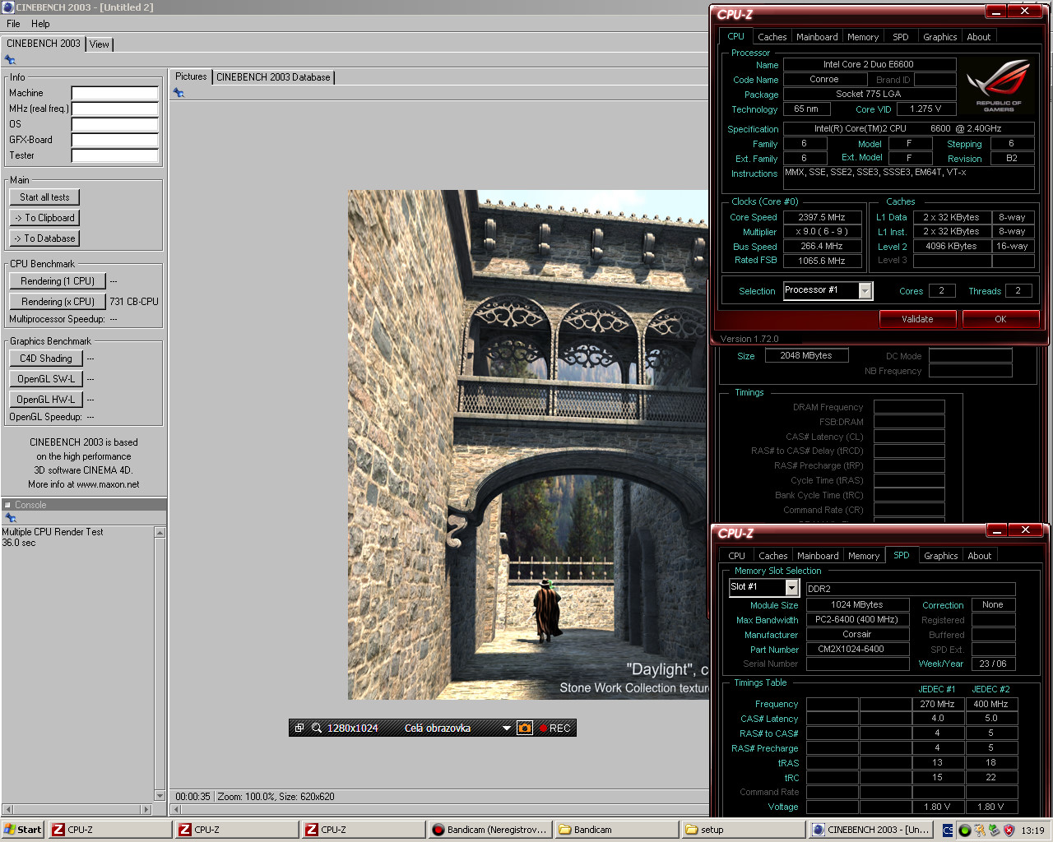Click Start all tests button
1053x842 pixels.
(44, 197)
